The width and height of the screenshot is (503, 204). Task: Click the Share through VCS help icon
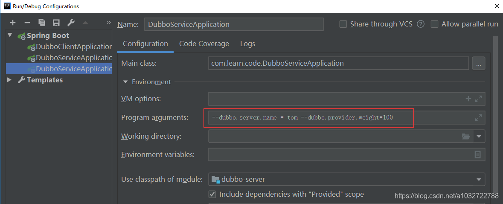pyautogui.click(x=421, y=24)
